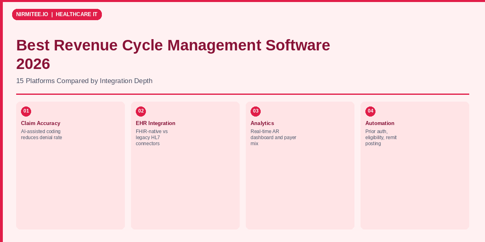Click the 04 number badge
Image resolution: width=485 pixels, height=242 pixels.
point(370,111)
